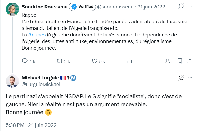Viewport: 198px width, 131px height.
Task: Share Sandrine Rousseau's tweet via share icon
Action: pyautogui.click(x=190, y=61)
